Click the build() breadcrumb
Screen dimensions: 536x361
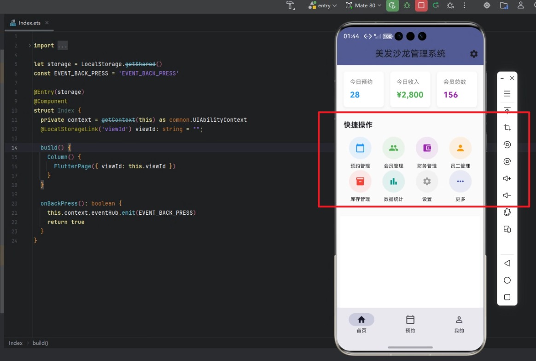click(41, 343)
